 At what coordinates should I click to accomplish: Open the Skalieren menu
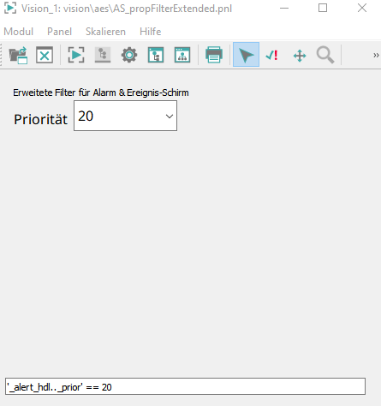click(105, 32)
